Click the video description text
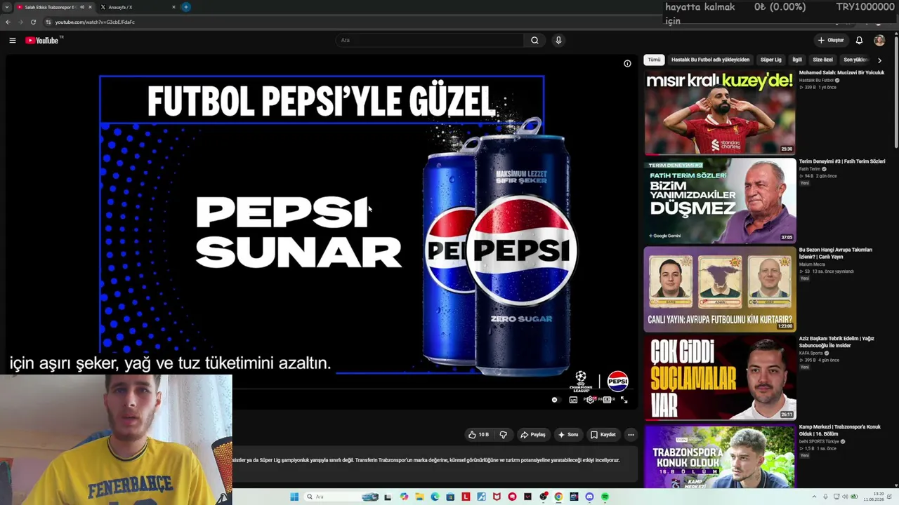The image size is (899, 505). pyautogui.click(x=426, y=460)
